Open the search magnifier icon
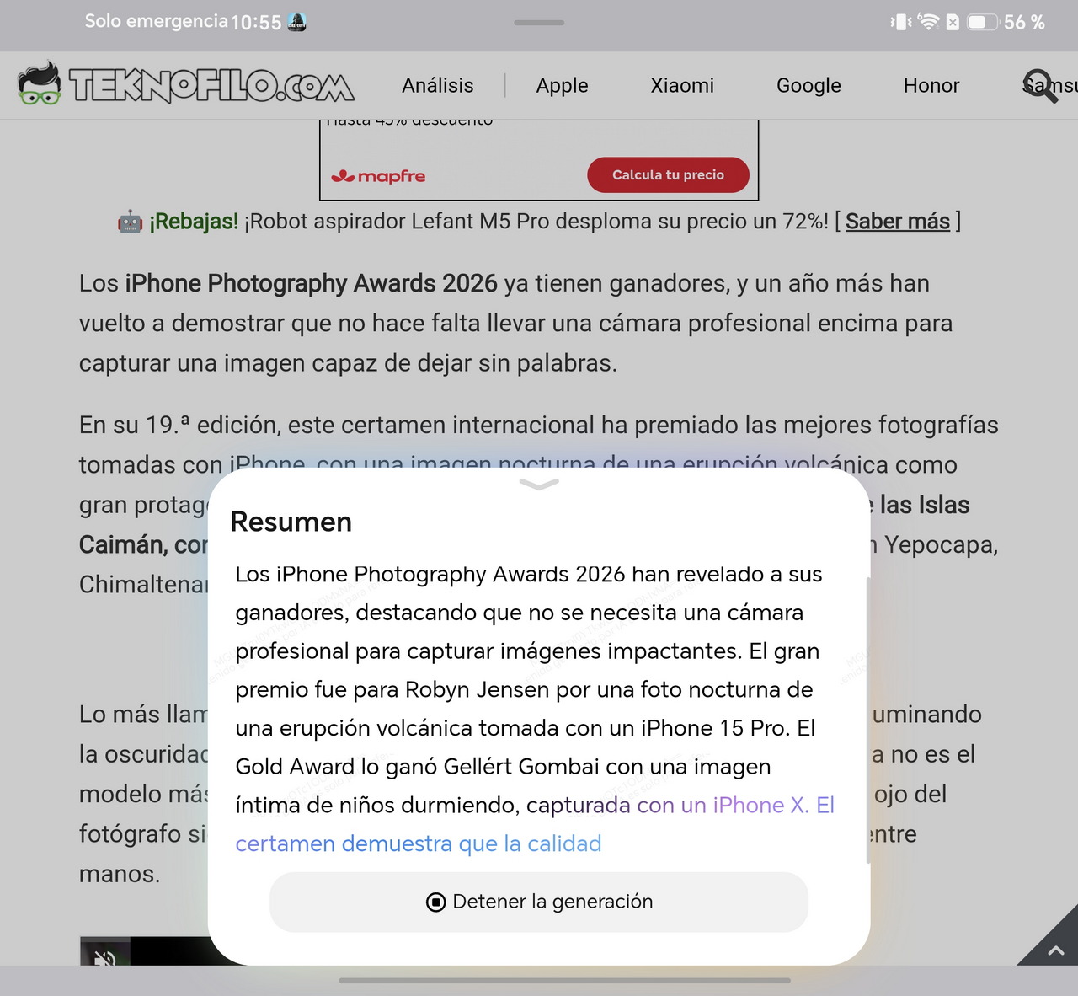 tap(1041, 85)
